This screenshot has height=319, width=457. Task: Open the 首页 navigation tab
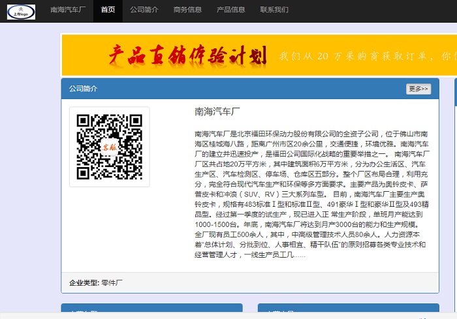(x=108, y=10)
